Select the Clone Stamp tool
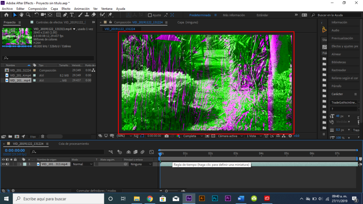The width and height of the screenshot is (363, 204). [x=87, y=15]
